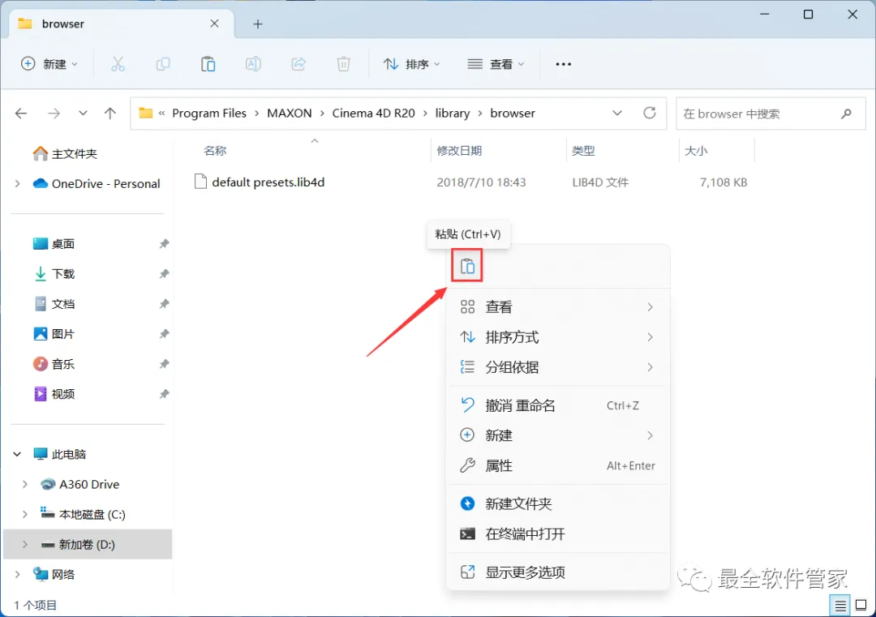Go back with the left arrow
Viewport: 876px width, 617px height.
(21, 114)
